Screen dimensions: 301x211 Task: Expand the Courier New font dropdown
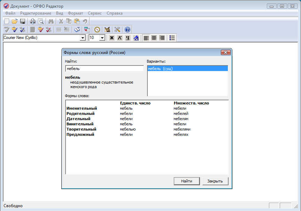point(83,38)
